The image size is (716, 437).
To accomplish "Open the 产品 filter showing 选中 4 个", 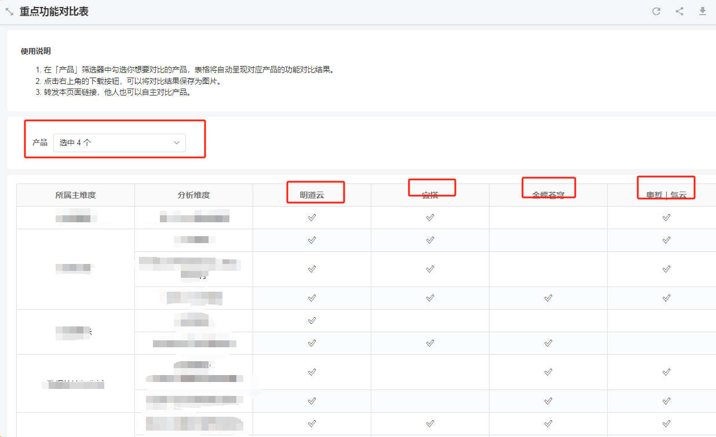I will 119,143.
